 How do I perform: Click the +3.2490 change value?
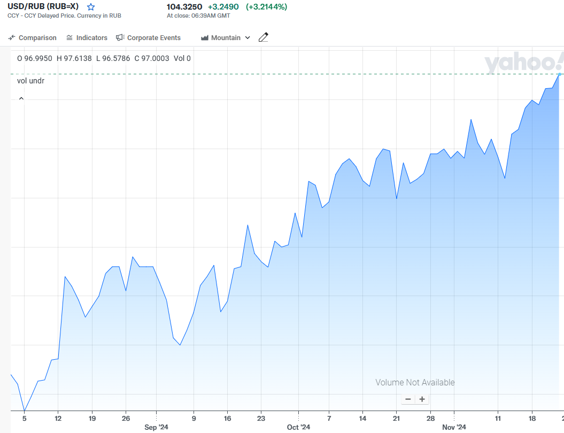[x=223, y=7]
